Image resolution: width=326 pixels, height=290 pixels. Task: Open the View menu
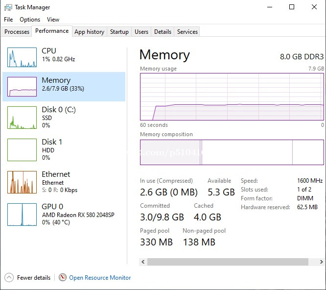click(53, 20)
